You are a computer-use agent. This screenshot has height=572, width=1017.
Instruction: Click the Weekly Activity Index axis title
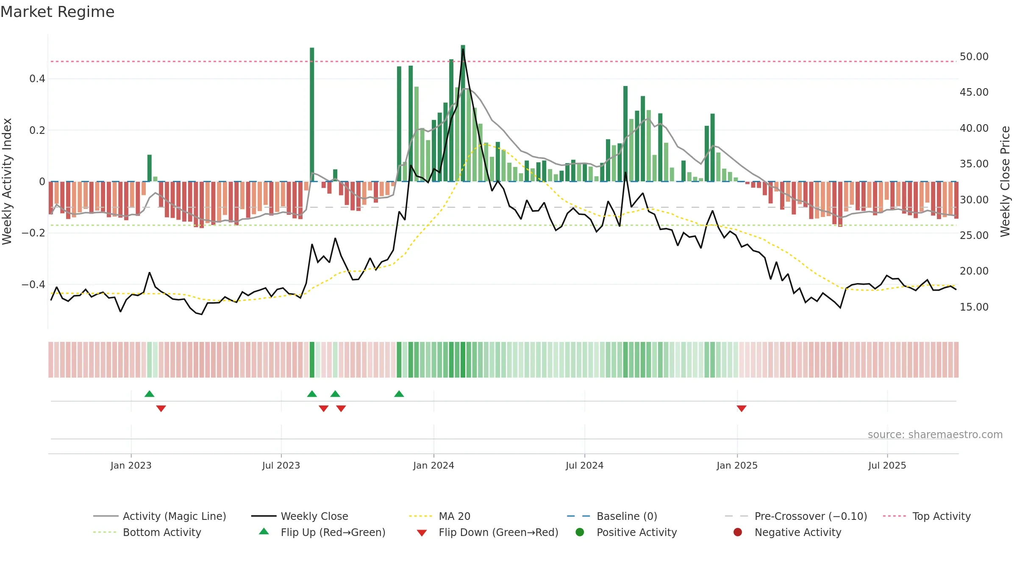tap(7, 181)
